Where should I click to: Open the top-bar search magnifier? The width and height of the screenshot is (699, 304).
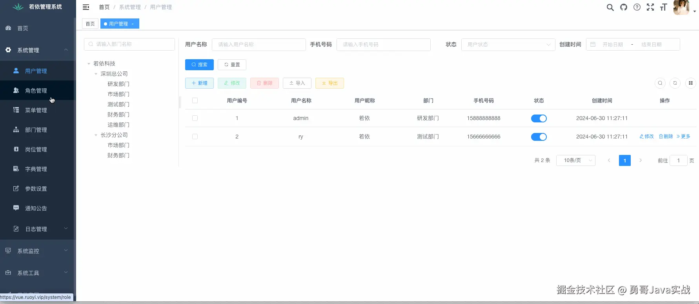click(610, 7)
